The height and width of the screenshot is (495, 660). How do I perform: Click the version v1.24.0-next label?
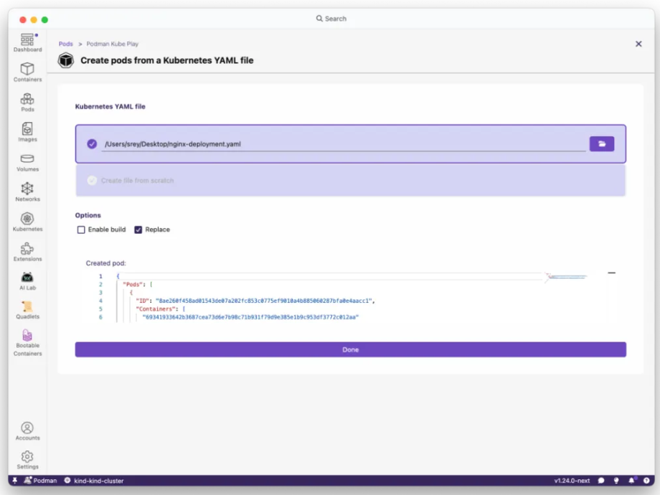(572, 480)
